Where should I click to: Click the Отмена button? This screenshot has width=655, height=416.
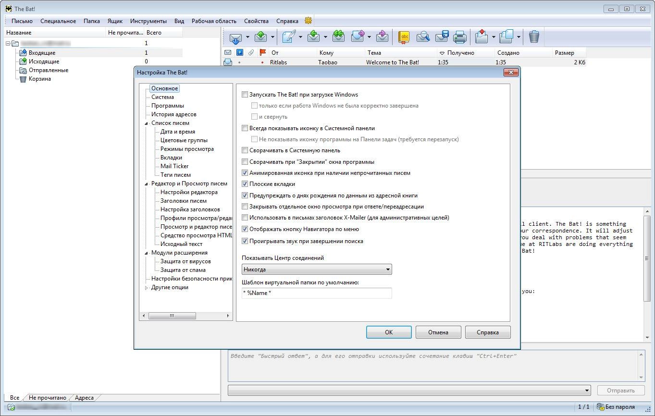pos(438,332)
